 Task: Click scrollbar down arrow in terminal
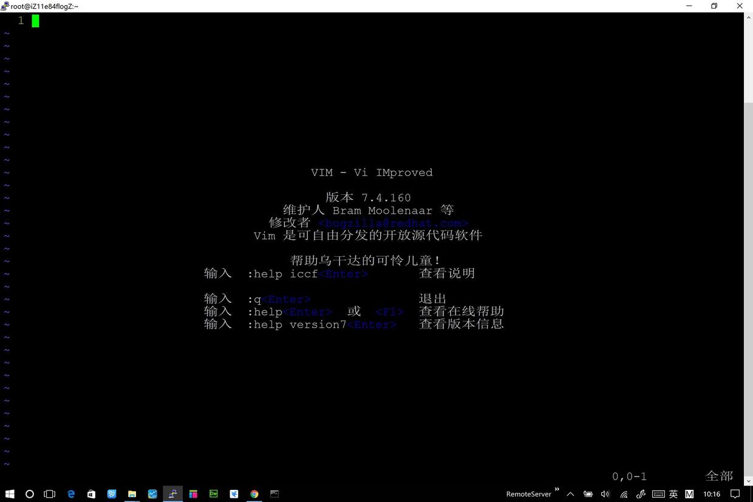[748, 481]
